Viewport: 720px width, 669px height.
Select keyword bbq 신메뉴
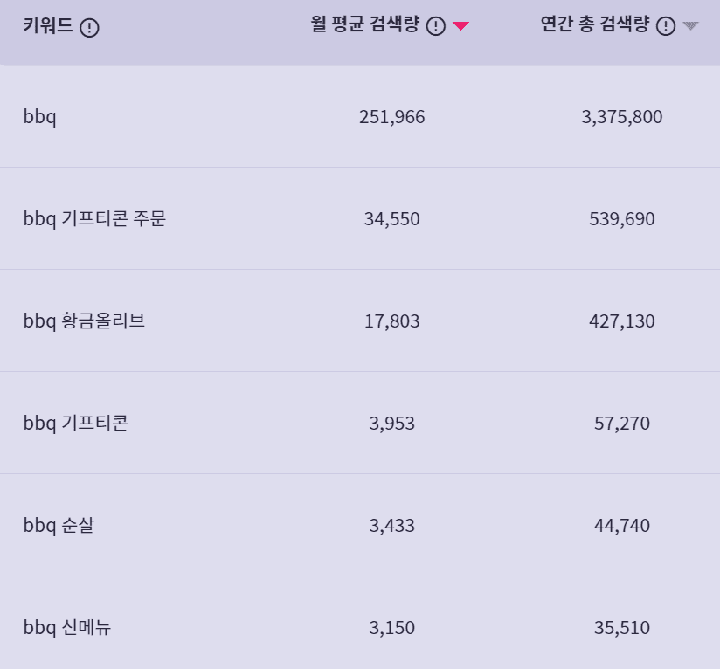(x=67, y=628)
